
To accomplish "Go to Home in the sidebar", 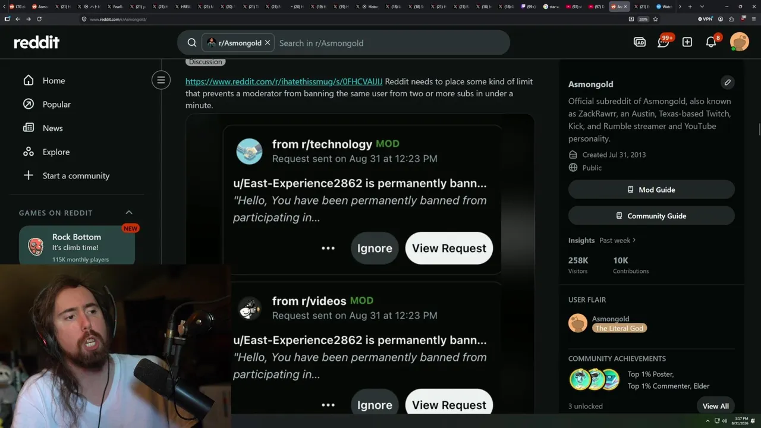I will tap(54, 81).
